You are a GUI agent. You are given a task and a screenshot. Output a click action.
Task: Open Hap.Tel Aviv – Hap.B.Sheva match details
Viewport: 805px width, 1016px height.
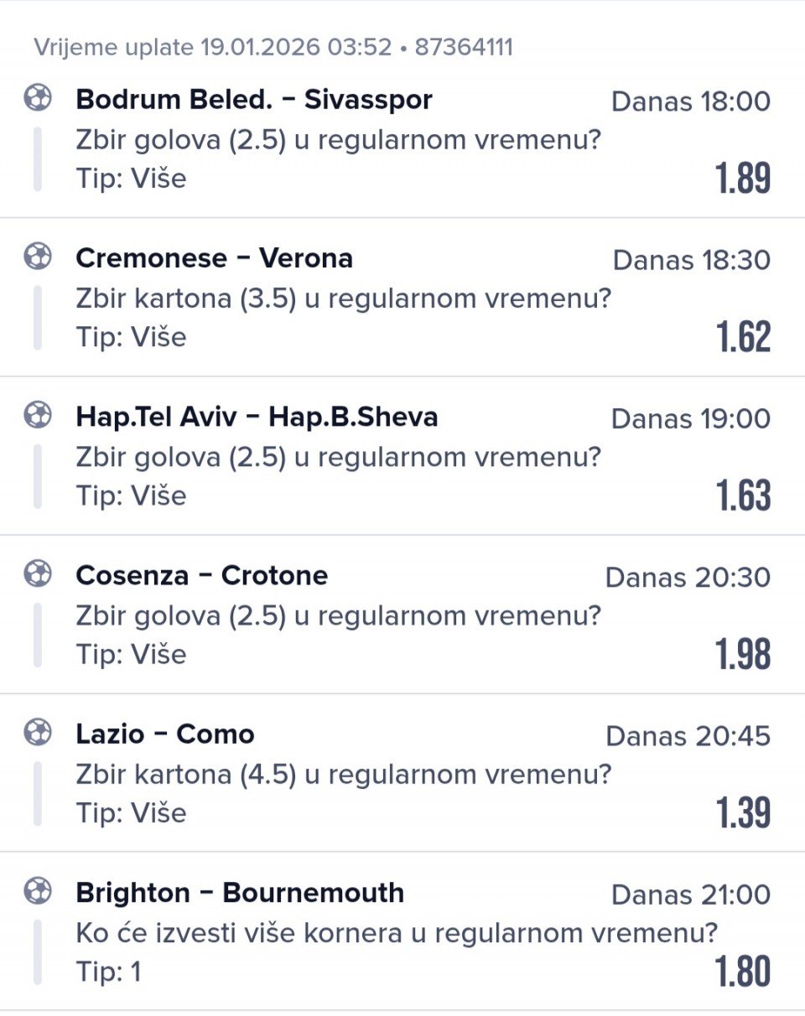(257, 417)
